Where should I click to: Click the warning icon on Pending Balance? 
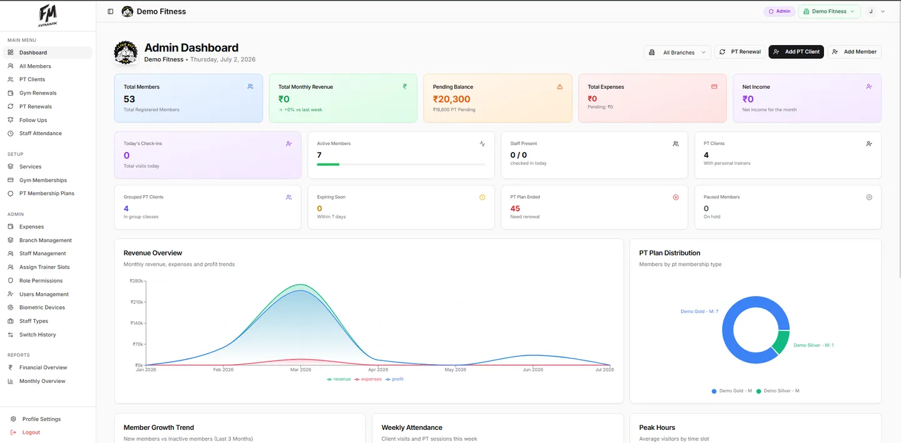tap(559, 86)
